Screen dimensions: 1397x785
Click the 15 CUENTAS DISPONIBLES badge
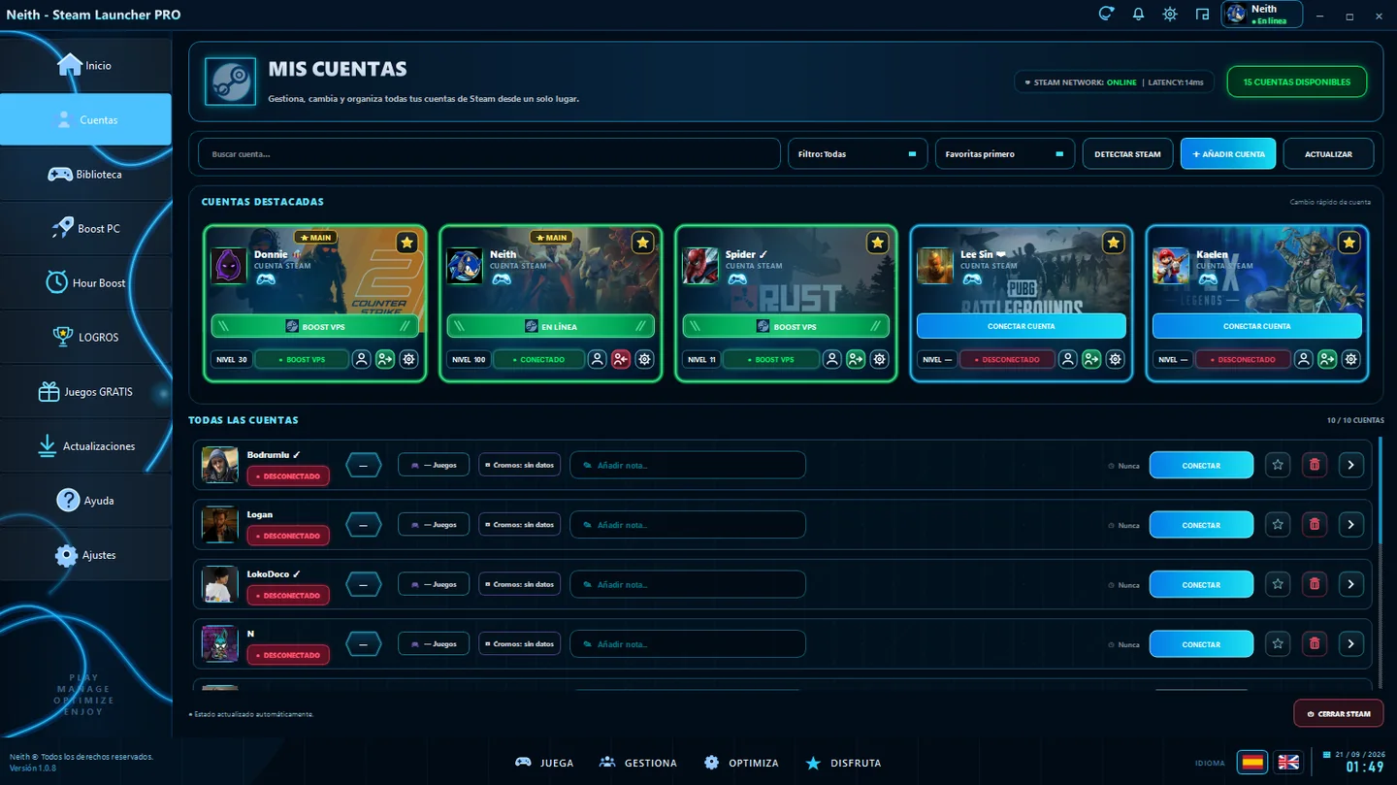coord(1296,82)
